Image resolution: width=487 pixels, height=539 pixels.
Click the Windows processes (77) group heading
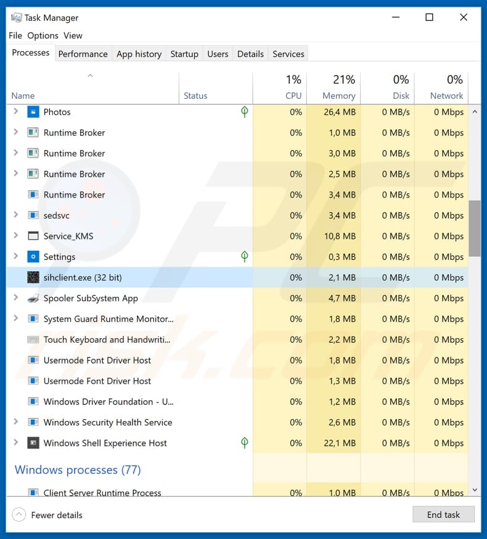click(x=78, y=470)
